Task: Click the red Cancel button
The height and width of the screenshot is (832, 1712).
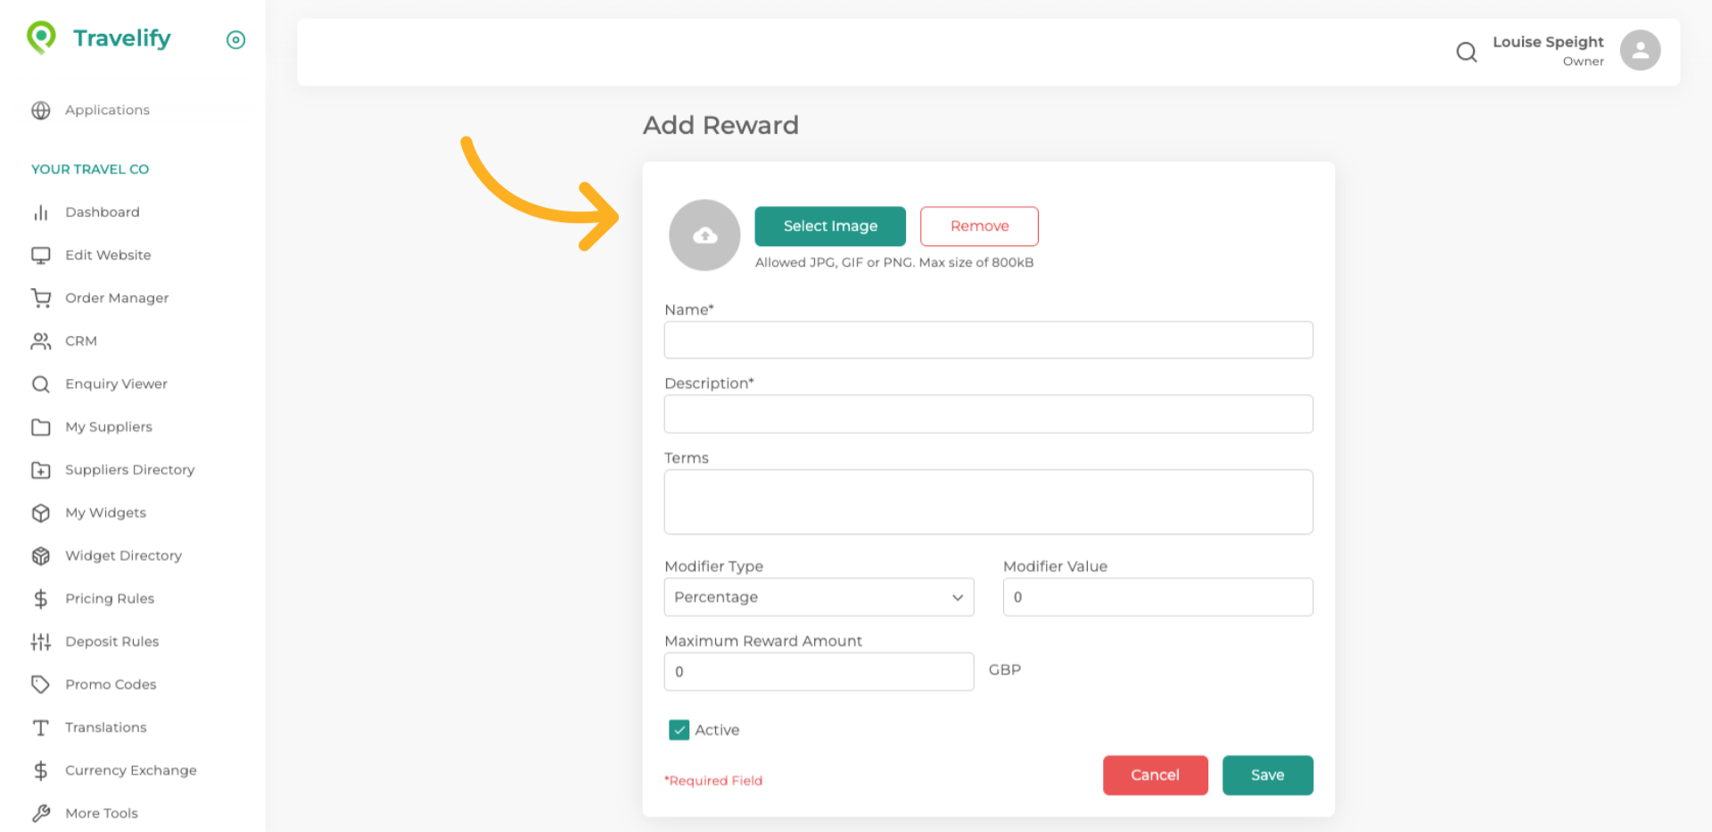Action: pos(1155,775)
